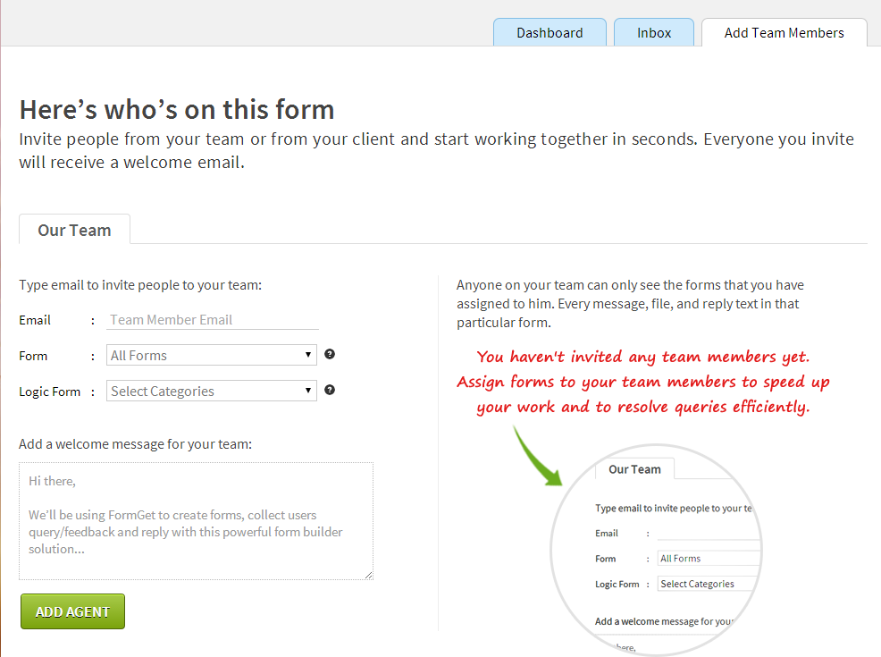Click the green curved arrow graphic
This screenshot has height=657, width=881.
pos(536,456)
